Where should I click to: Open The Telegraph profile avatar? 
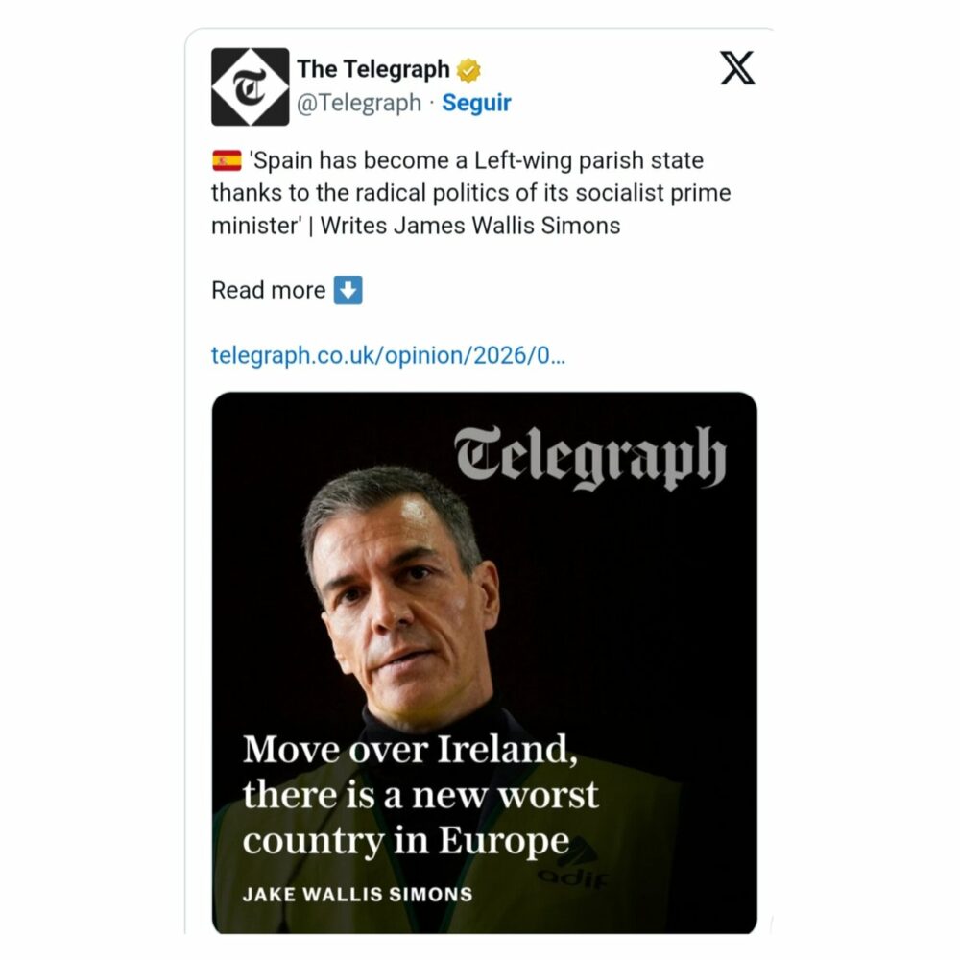pos(250,86)
